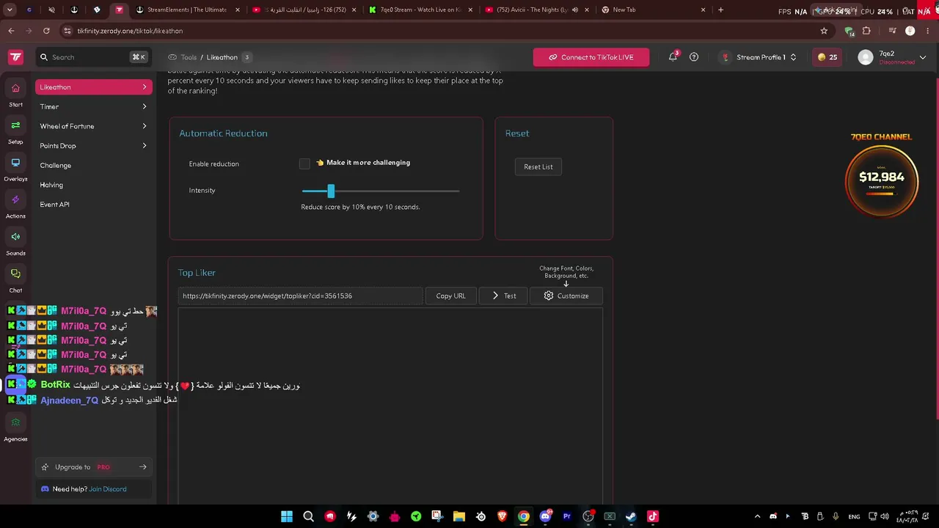Open the Stream Profile 1 selector
The image size is (939, 528).
coord(759,57)
